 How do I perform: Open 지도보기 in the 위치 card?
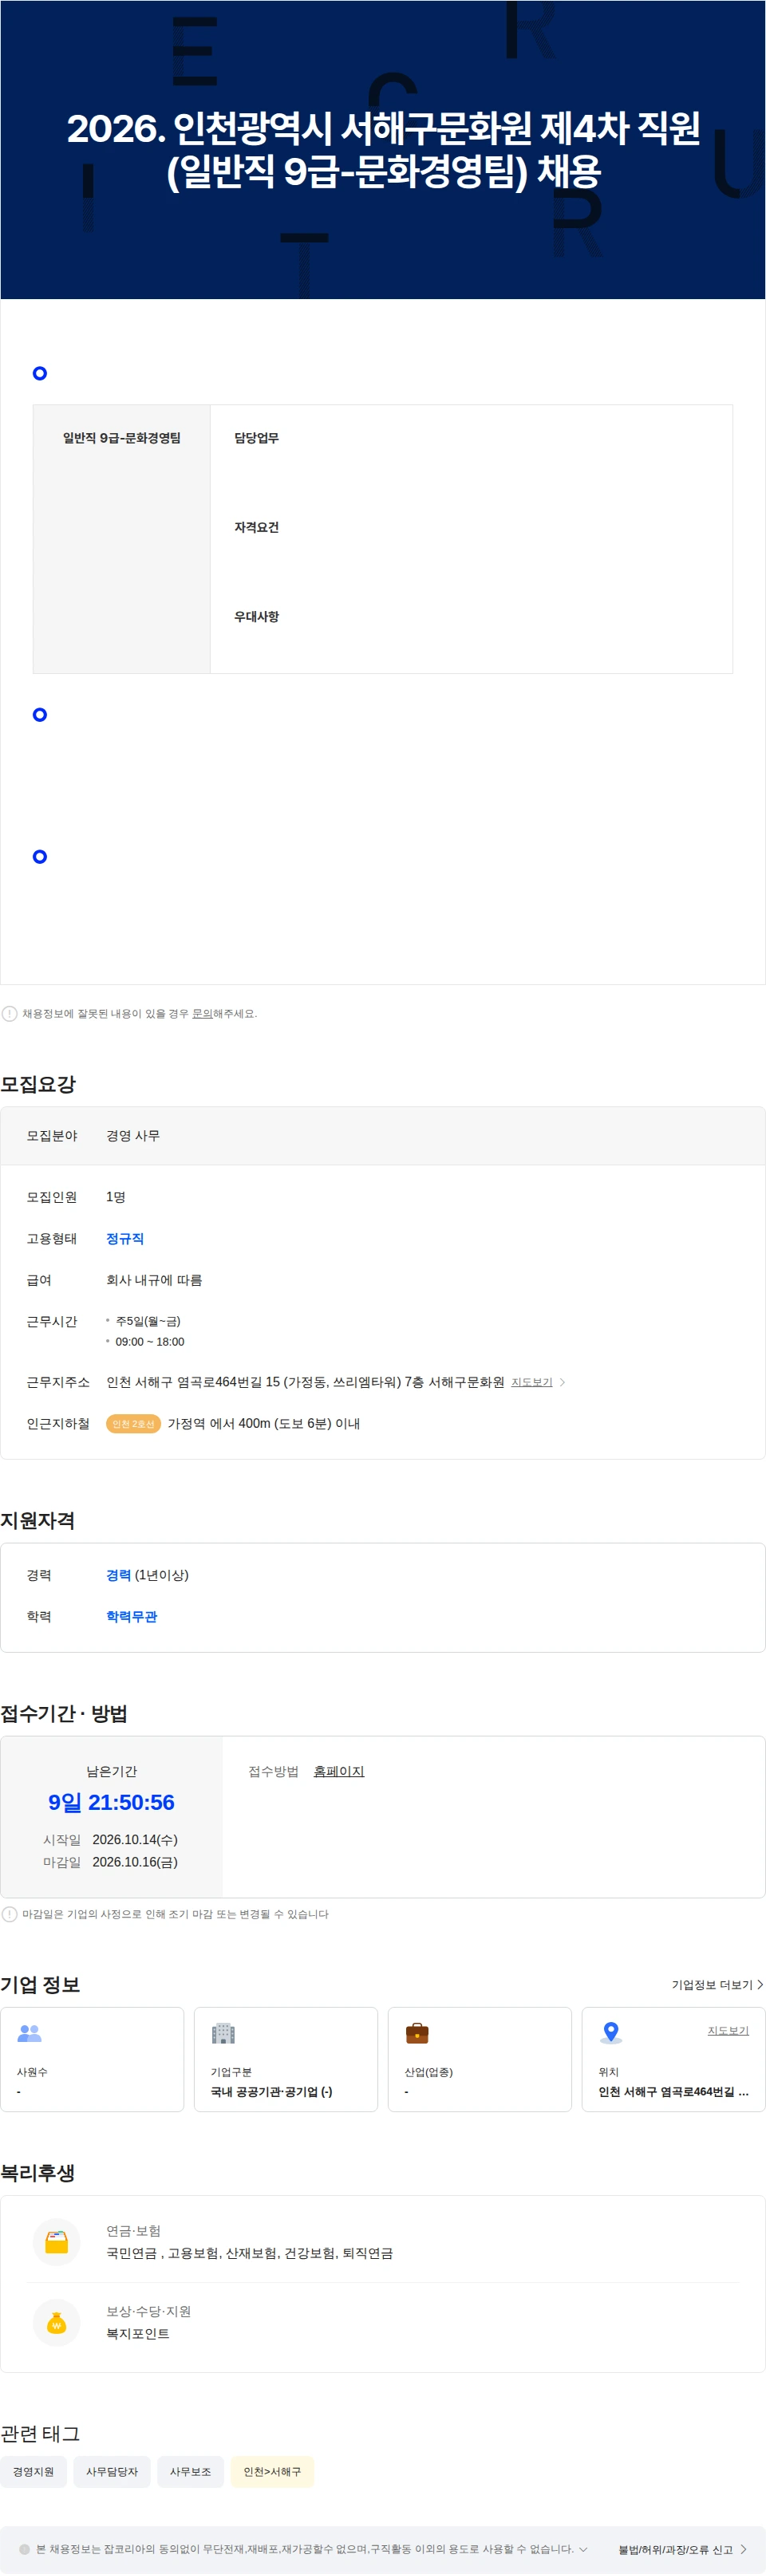[x=728, y=2029]
